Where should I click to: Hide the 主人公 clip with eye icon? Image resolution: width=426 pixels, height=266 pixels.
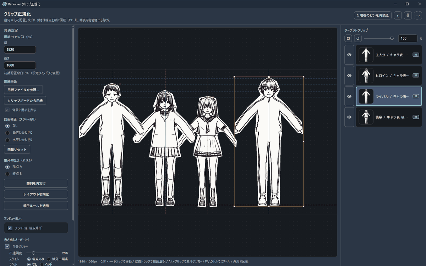[x=349, y=55]
